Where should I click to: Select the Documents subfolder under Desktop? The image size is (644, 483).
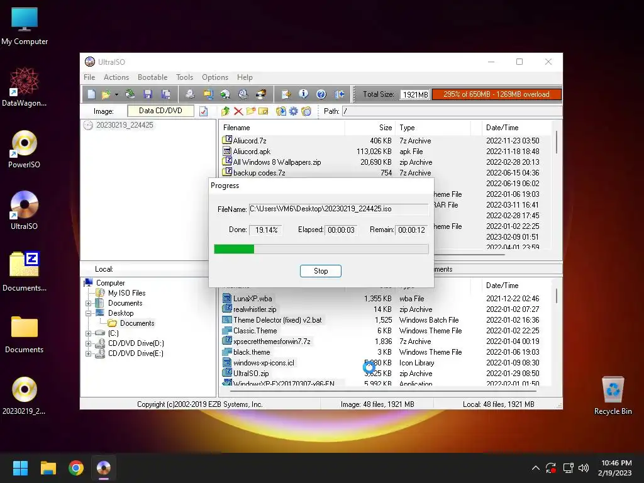137,323
